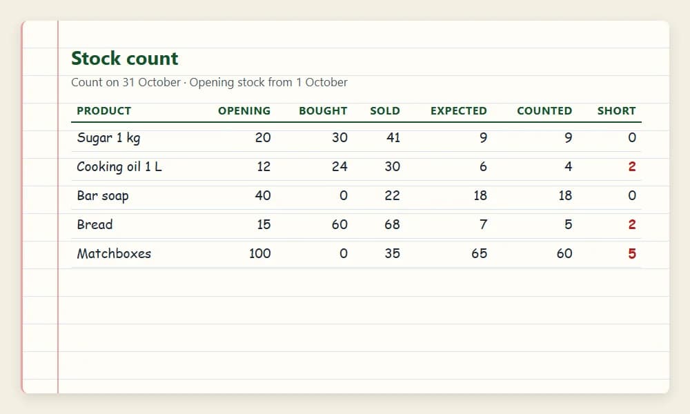
Task: Click Sugar opening value 20
Action: click(x=263, y=138)
